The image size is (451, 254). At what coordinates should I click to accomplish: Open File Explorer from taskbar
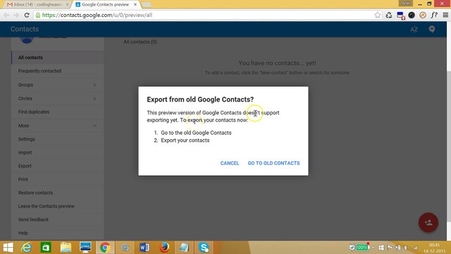[66, 248]
